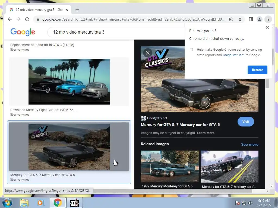Open the large GTA V Classics preview image
Image resolution: width=278 pixels, height=208 pixels.
point(200,96)
